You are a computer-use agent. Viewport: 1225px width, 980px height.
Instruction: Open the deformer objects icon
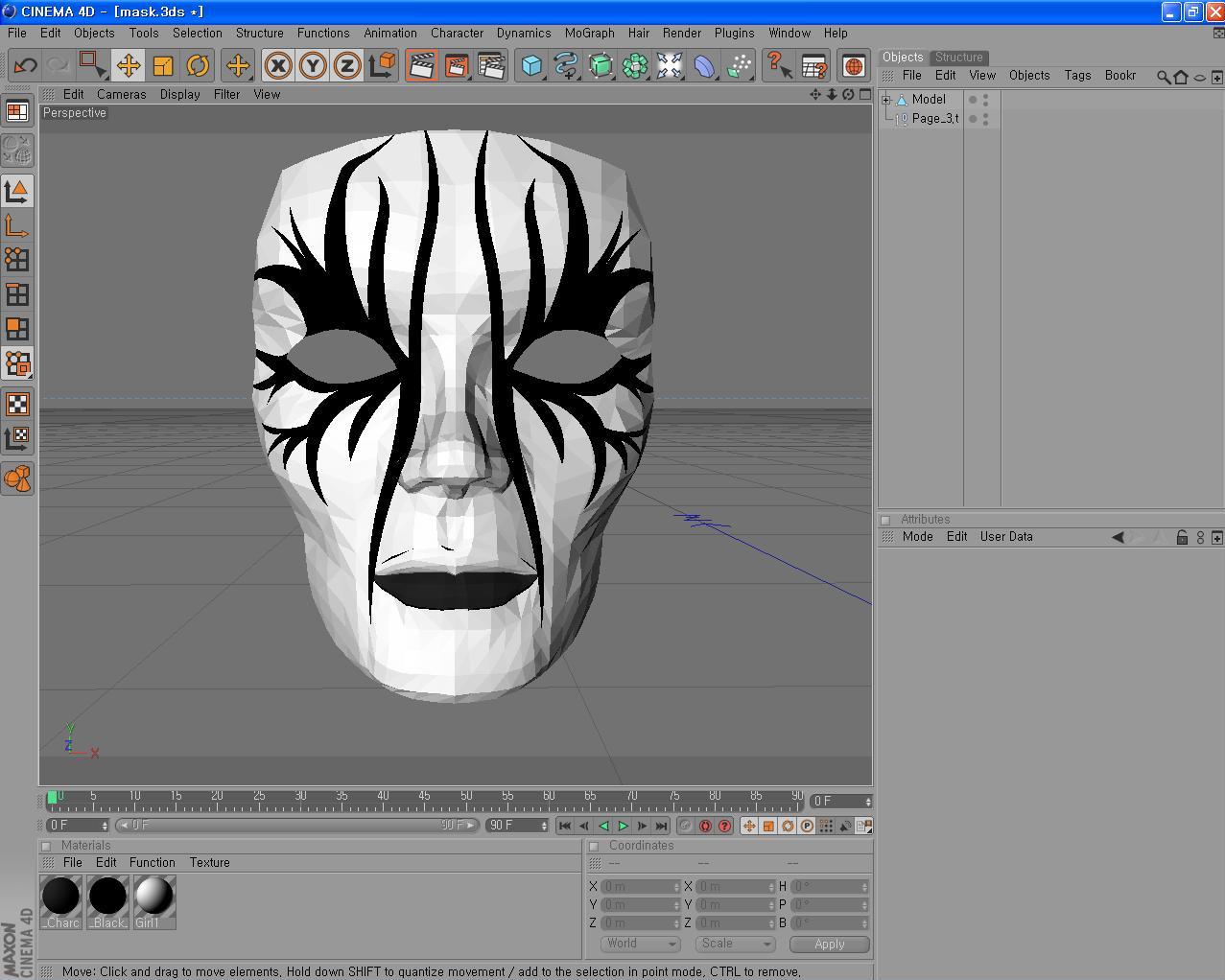pyautogui.click(x=704, y=65)
